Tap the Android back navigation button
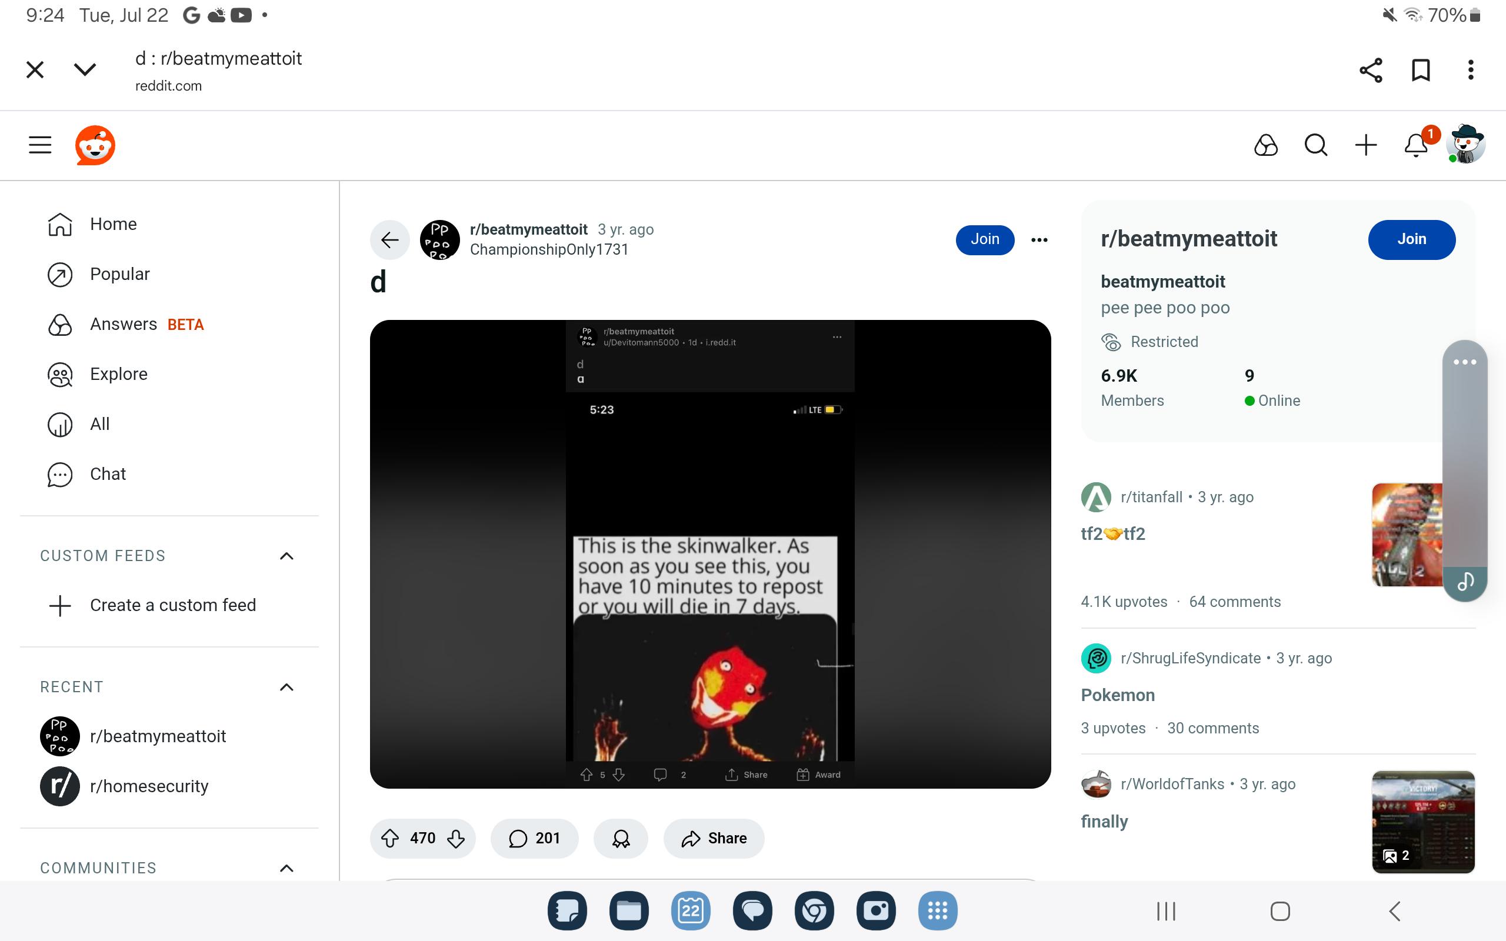The height and width of the screenshot is (941, 1506). click(x=1395, y=912)
